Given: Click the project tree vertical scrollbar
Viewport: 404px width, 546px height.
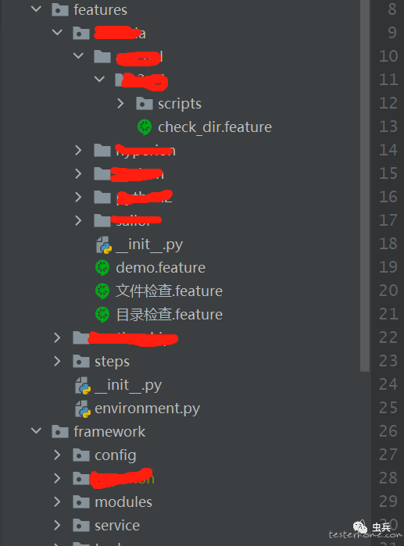Looking at the screenshot, I should (365, 186).
